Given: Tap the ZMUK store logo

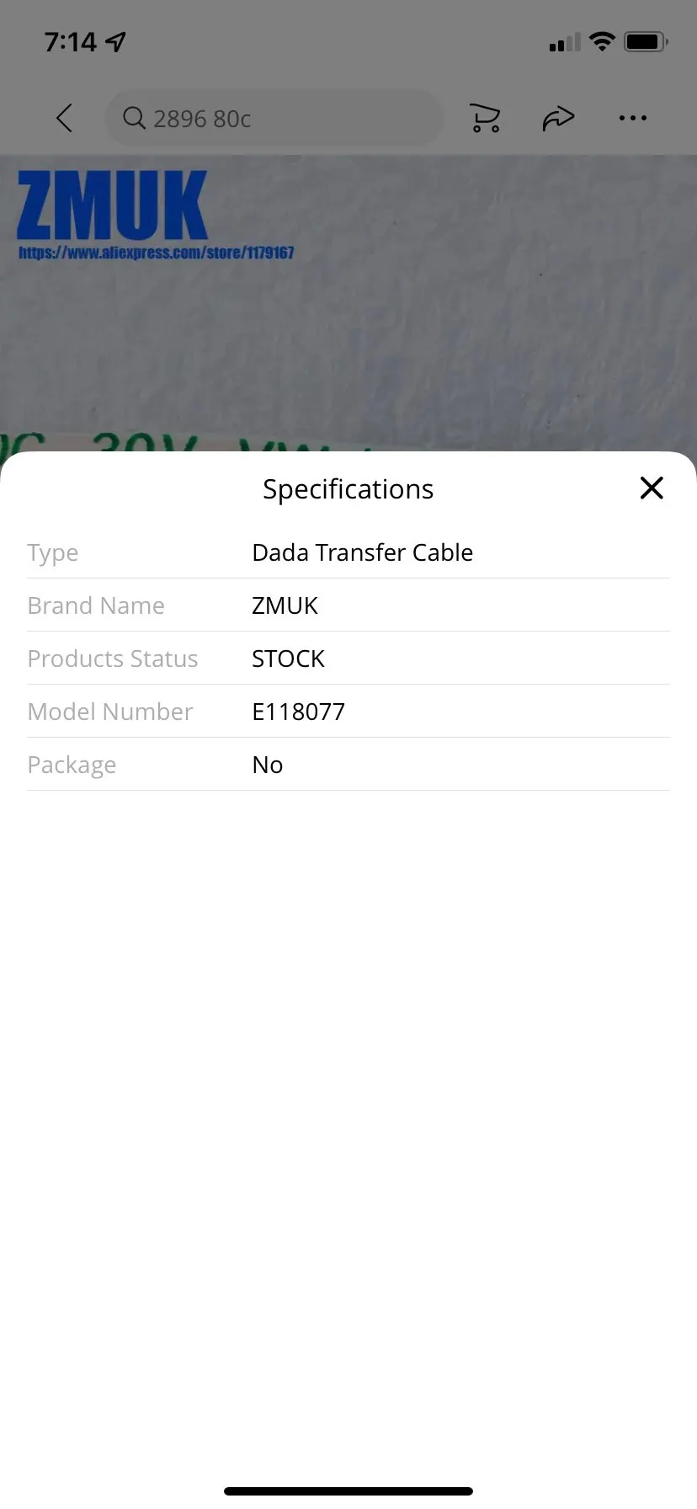Looking at the screenshot, I should click(112, 205).
